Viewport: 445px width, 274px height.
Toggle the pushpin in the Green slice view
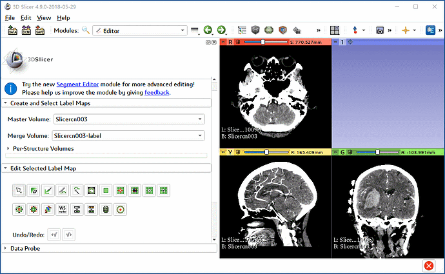coord(336,152)
